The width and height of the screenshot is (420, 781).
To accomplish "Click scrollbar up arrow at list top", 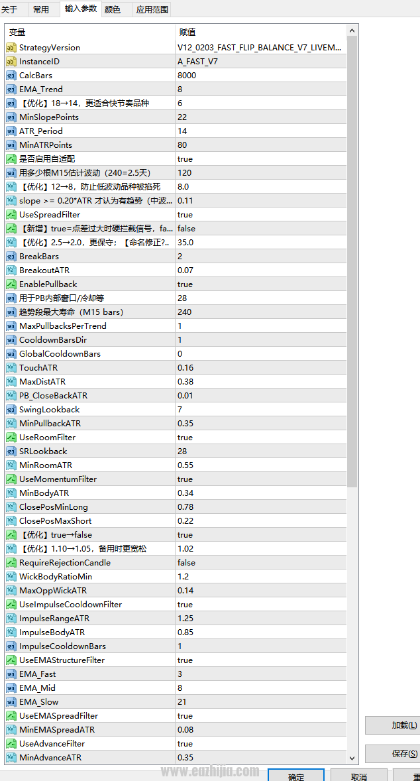I will 352,30.
